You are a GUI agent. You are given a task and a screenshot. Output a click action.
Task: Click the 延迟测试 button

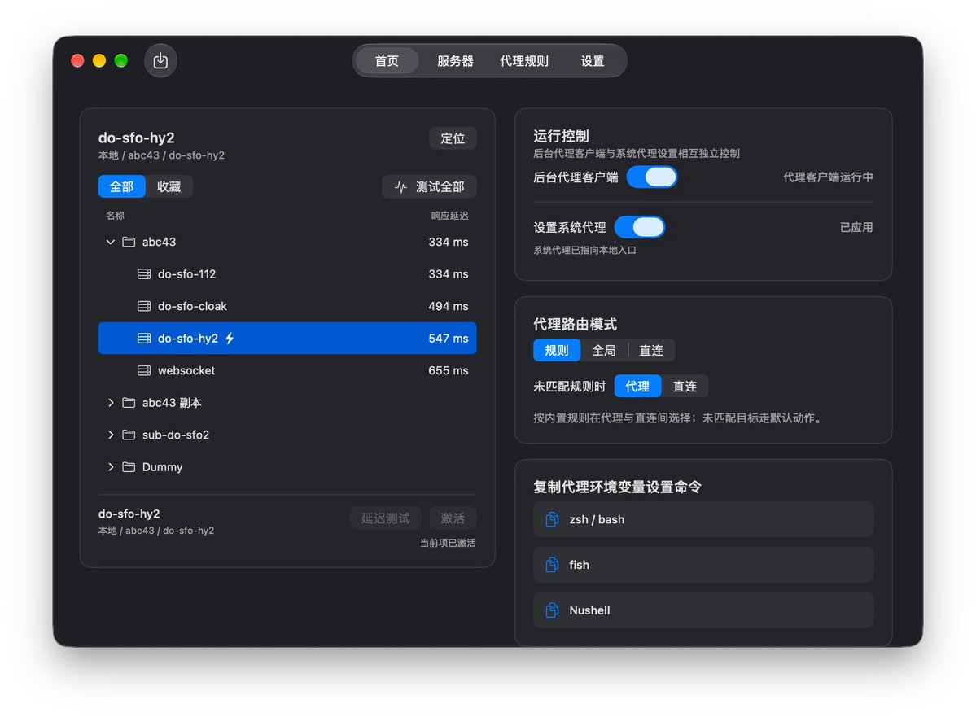click(385, 518)
